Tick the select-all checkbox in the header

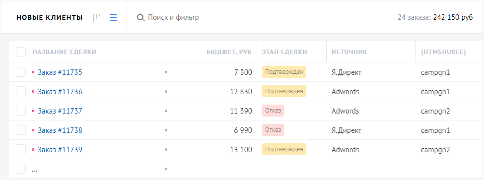[x=21, y=52]
